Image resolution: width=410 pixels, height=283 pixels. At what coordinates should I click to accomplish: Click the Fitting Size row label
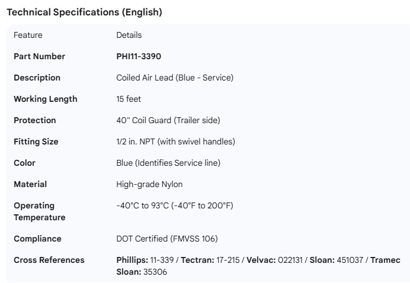pyautogui.click(x=36, y=141)
